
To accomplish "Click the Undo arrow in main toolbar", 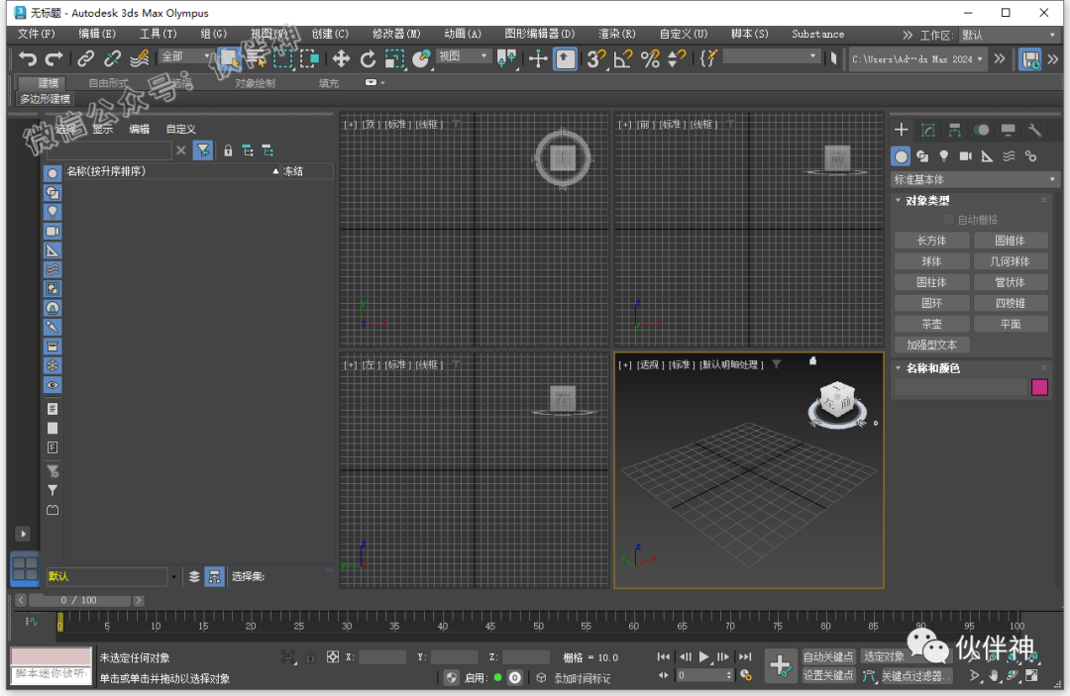I will (x=28, y=59).
